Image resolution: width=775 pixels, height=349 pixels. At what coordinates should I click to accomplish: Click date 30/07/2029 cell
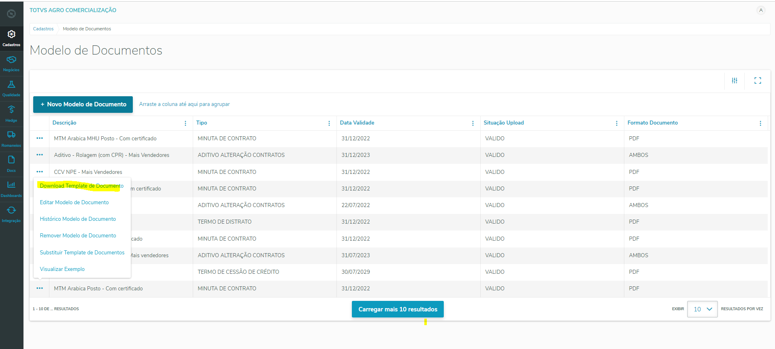[356, 272]
